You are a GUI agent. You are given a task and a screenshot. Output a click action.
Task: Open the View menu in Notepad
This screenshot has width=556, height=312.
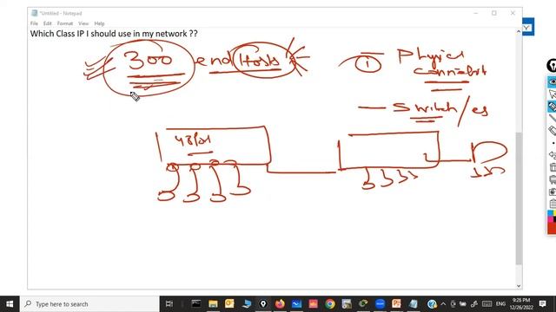point(83,23)
